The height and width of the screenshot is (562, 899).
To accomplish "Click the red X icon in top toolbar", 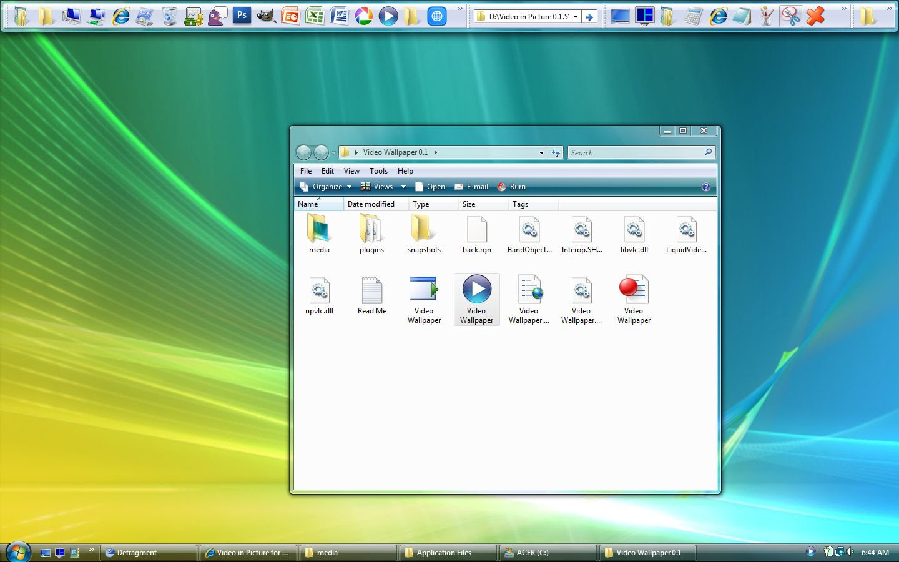I will [x=815, y=16].
